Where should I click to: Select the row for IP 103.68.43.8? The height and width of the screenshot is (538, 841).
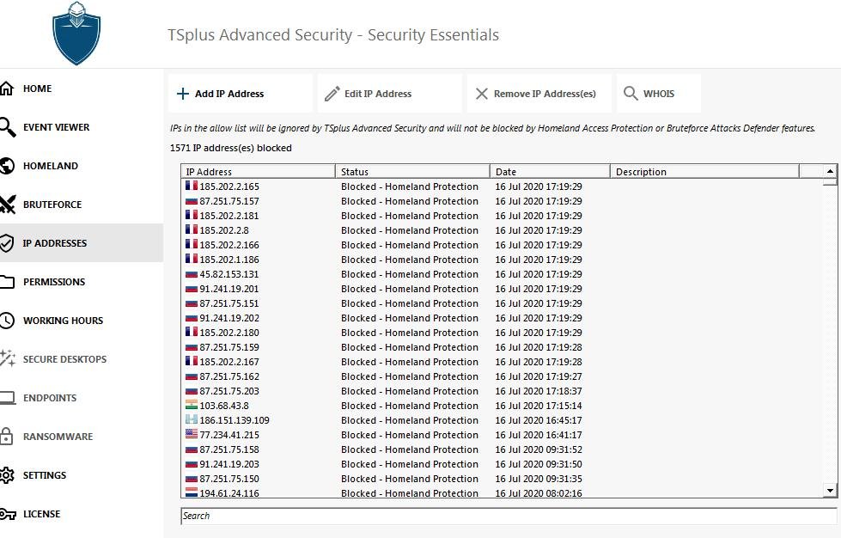tap(502, 406)
